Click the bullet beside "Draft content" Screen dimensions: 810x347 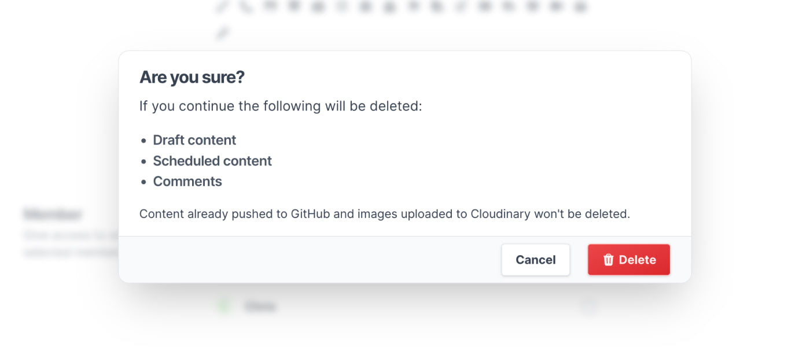144,141
